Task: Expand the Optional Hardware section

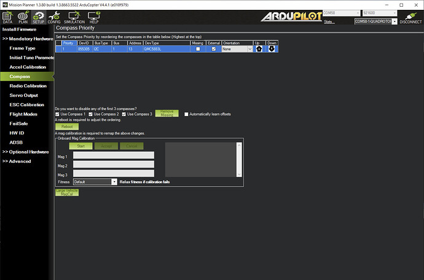Action: pyautogui.click(x=26, y=152)
